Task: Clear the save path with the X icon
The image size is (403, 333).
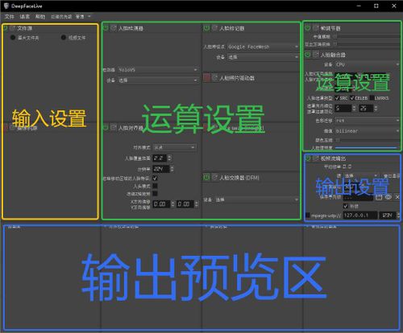Action: pyautogui.click(x=397, y=197)
